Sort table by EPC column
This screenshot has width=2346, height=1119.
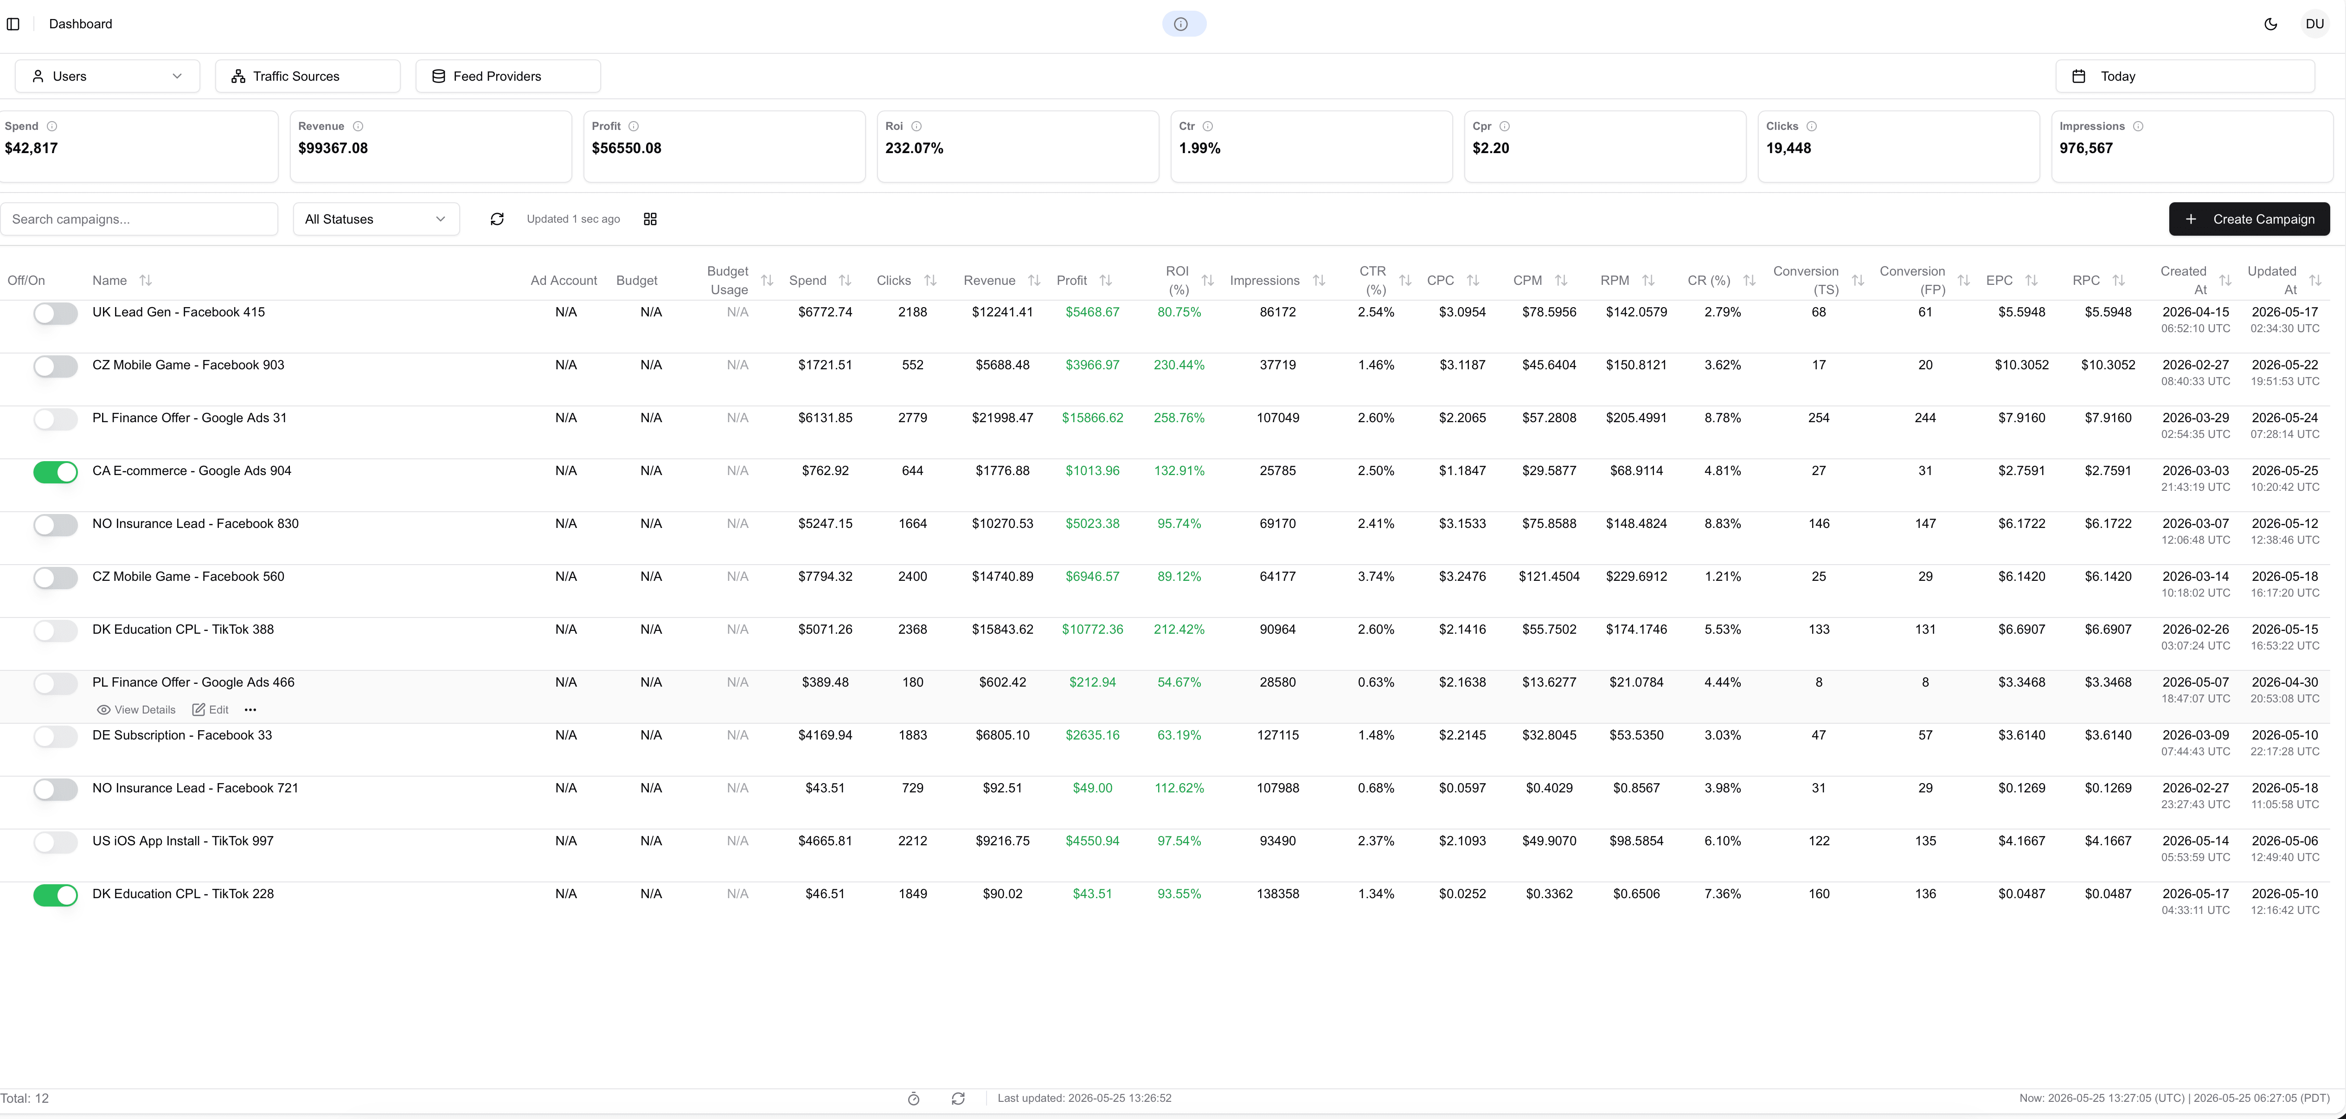(x=2031, y=281)
